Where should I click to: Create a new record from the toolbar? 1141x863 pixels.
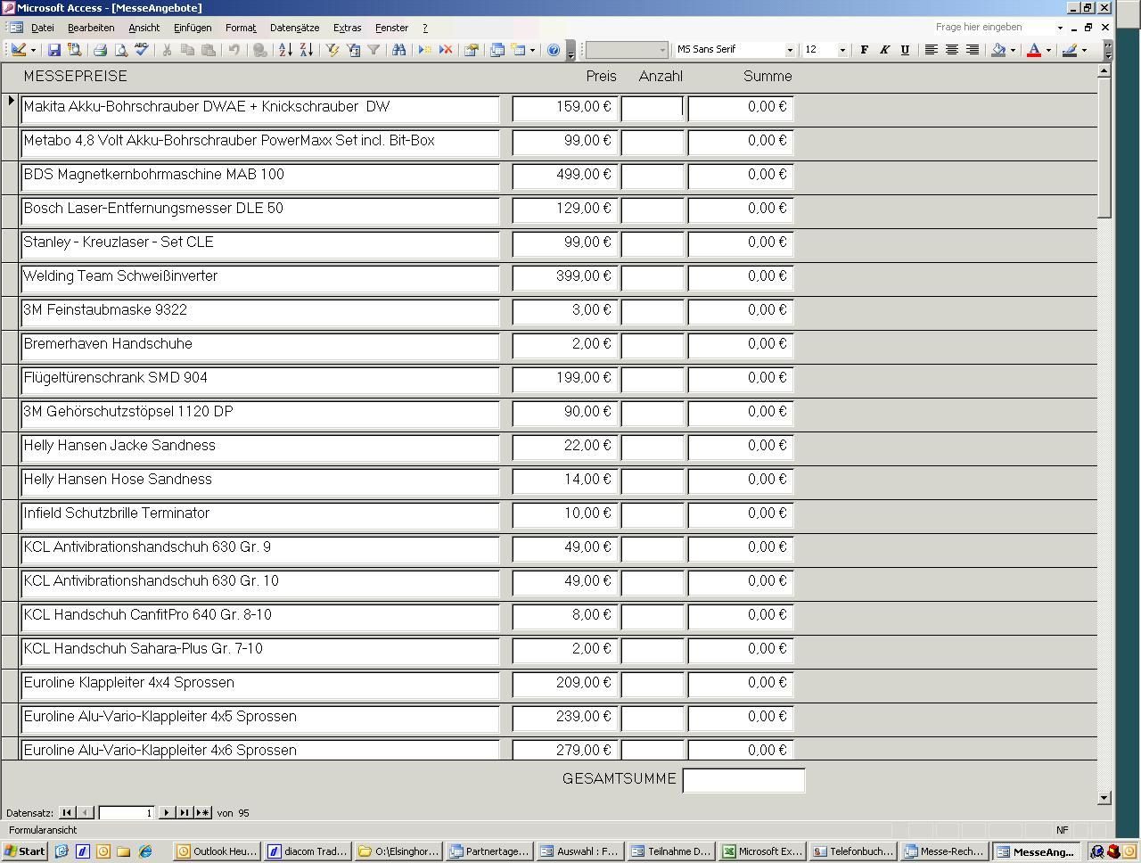(x=424, y=50)
